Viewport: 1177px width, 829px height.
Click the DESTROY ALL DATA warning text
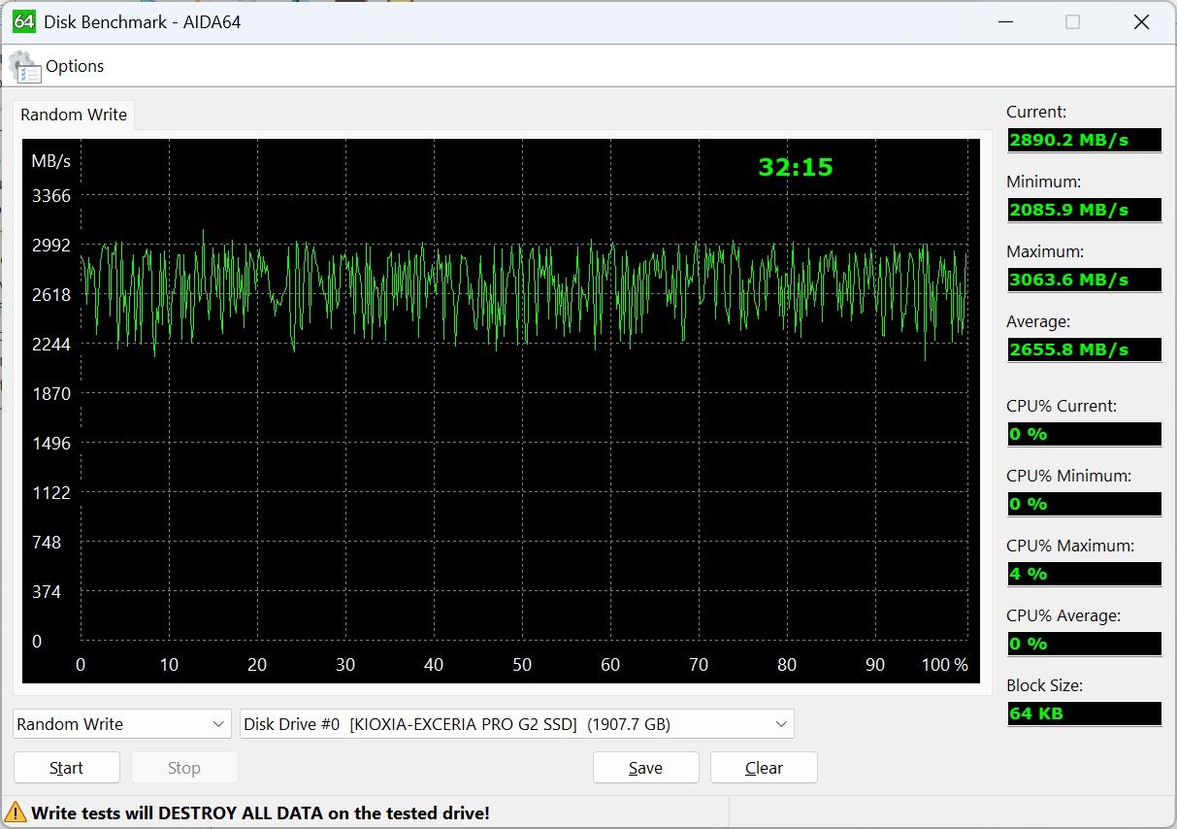261,813
